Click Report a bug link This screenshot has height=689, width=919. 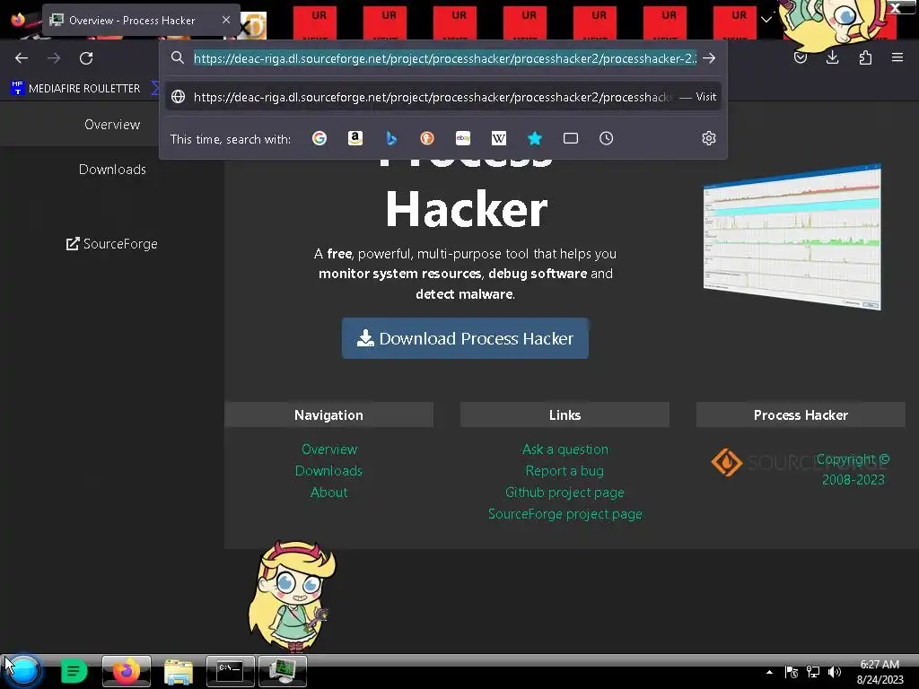click(565, 471)
